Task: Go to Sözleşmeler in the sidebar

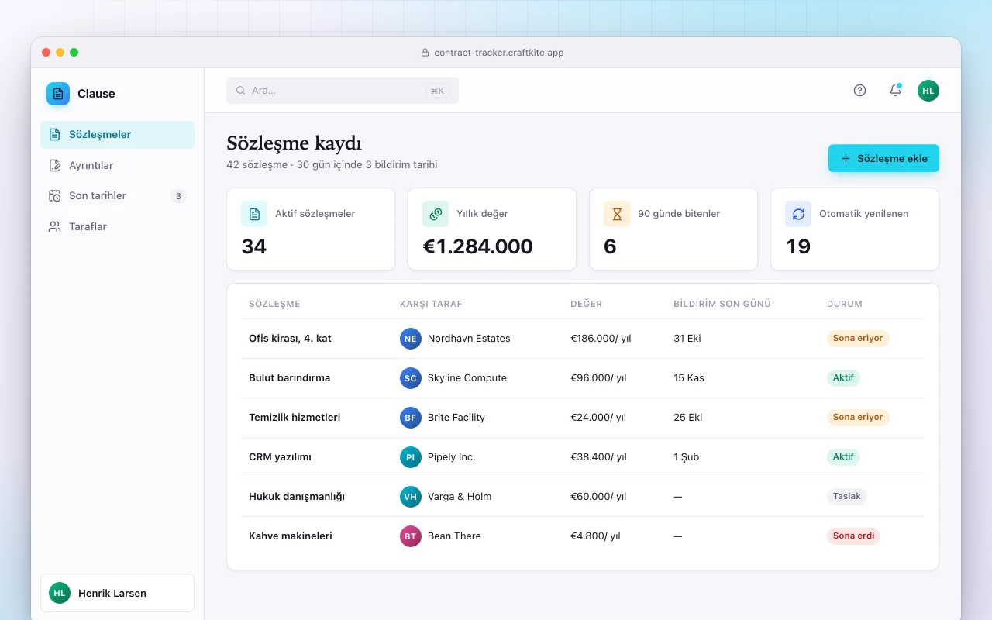Action: tap(118, 135)
